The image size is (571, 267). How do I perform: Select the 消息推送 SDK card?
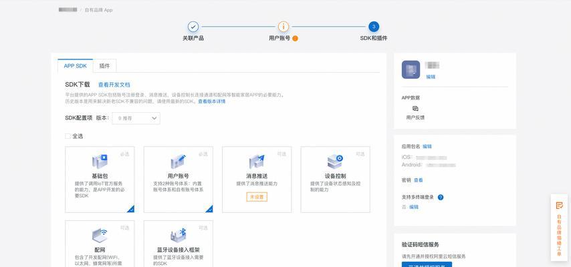click(257, 180)
